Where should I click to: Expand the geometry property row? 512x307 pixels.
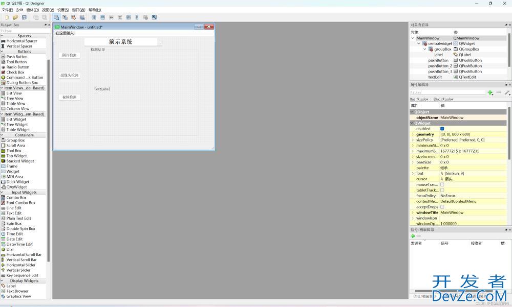point(412,134)
